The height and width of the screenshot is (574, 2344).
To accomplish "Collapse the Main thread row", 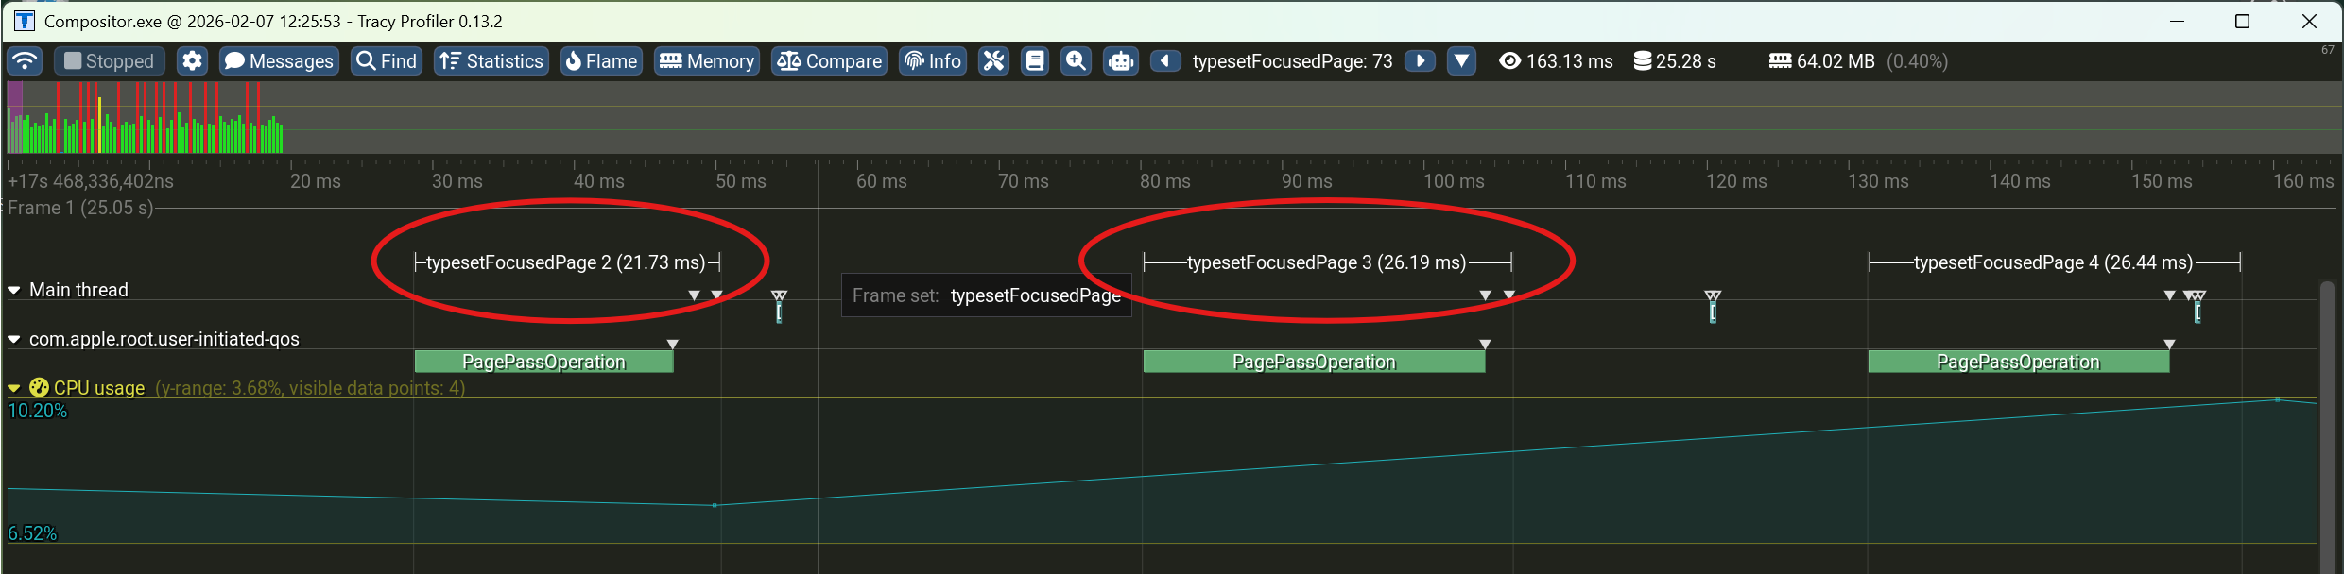I will point(14,291).
